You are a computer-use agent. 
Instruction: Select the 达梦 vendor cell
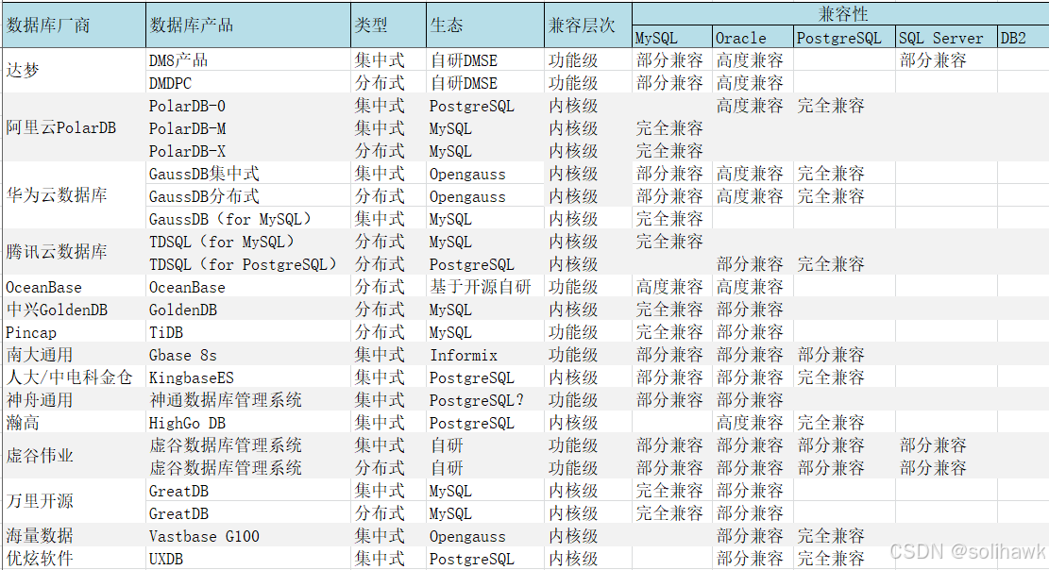pos(74,70)
